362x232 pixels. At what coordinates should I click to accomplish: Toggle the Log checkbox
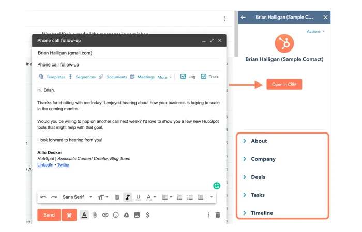pyautogui.click(x=183, y=76)
